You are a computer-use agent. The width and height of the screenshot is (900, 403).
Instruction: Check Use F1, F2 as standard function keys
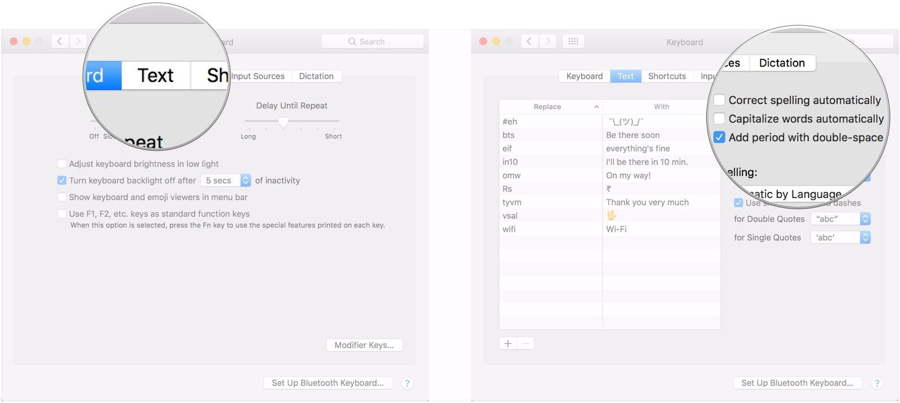[62, 214]
